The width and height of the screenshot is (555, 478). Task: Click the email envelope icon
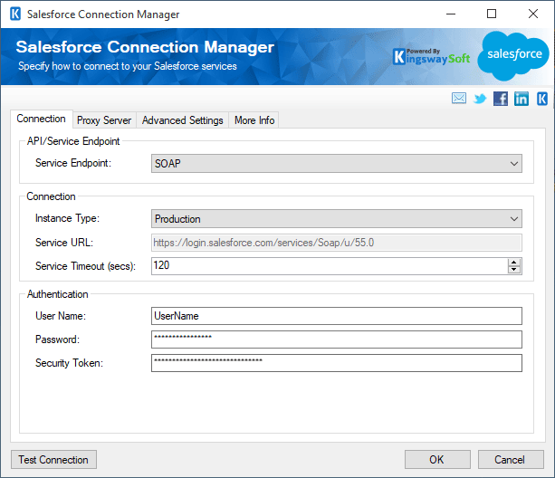(459, 99)
